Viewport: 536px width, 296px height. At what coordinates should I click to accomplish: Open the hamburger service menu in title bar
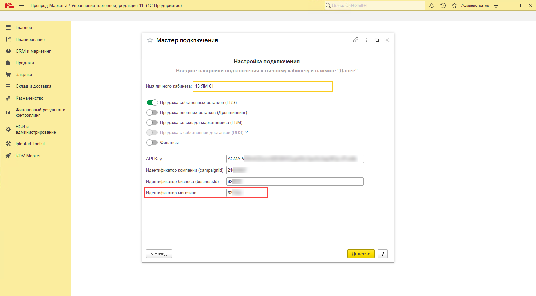click(21, 5)
